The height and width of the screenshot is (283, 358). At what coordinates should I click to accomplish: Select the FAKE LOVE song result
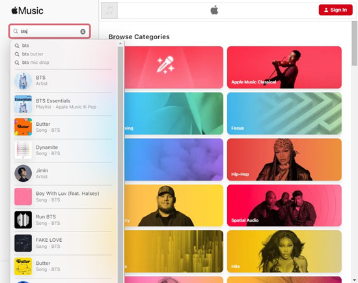[63, 243]
